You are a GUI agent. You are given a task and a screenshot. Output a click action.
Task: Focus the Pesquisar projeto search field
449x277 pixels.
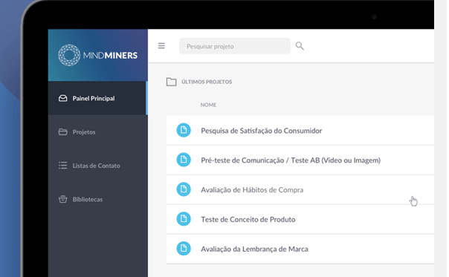click(234, 46)
